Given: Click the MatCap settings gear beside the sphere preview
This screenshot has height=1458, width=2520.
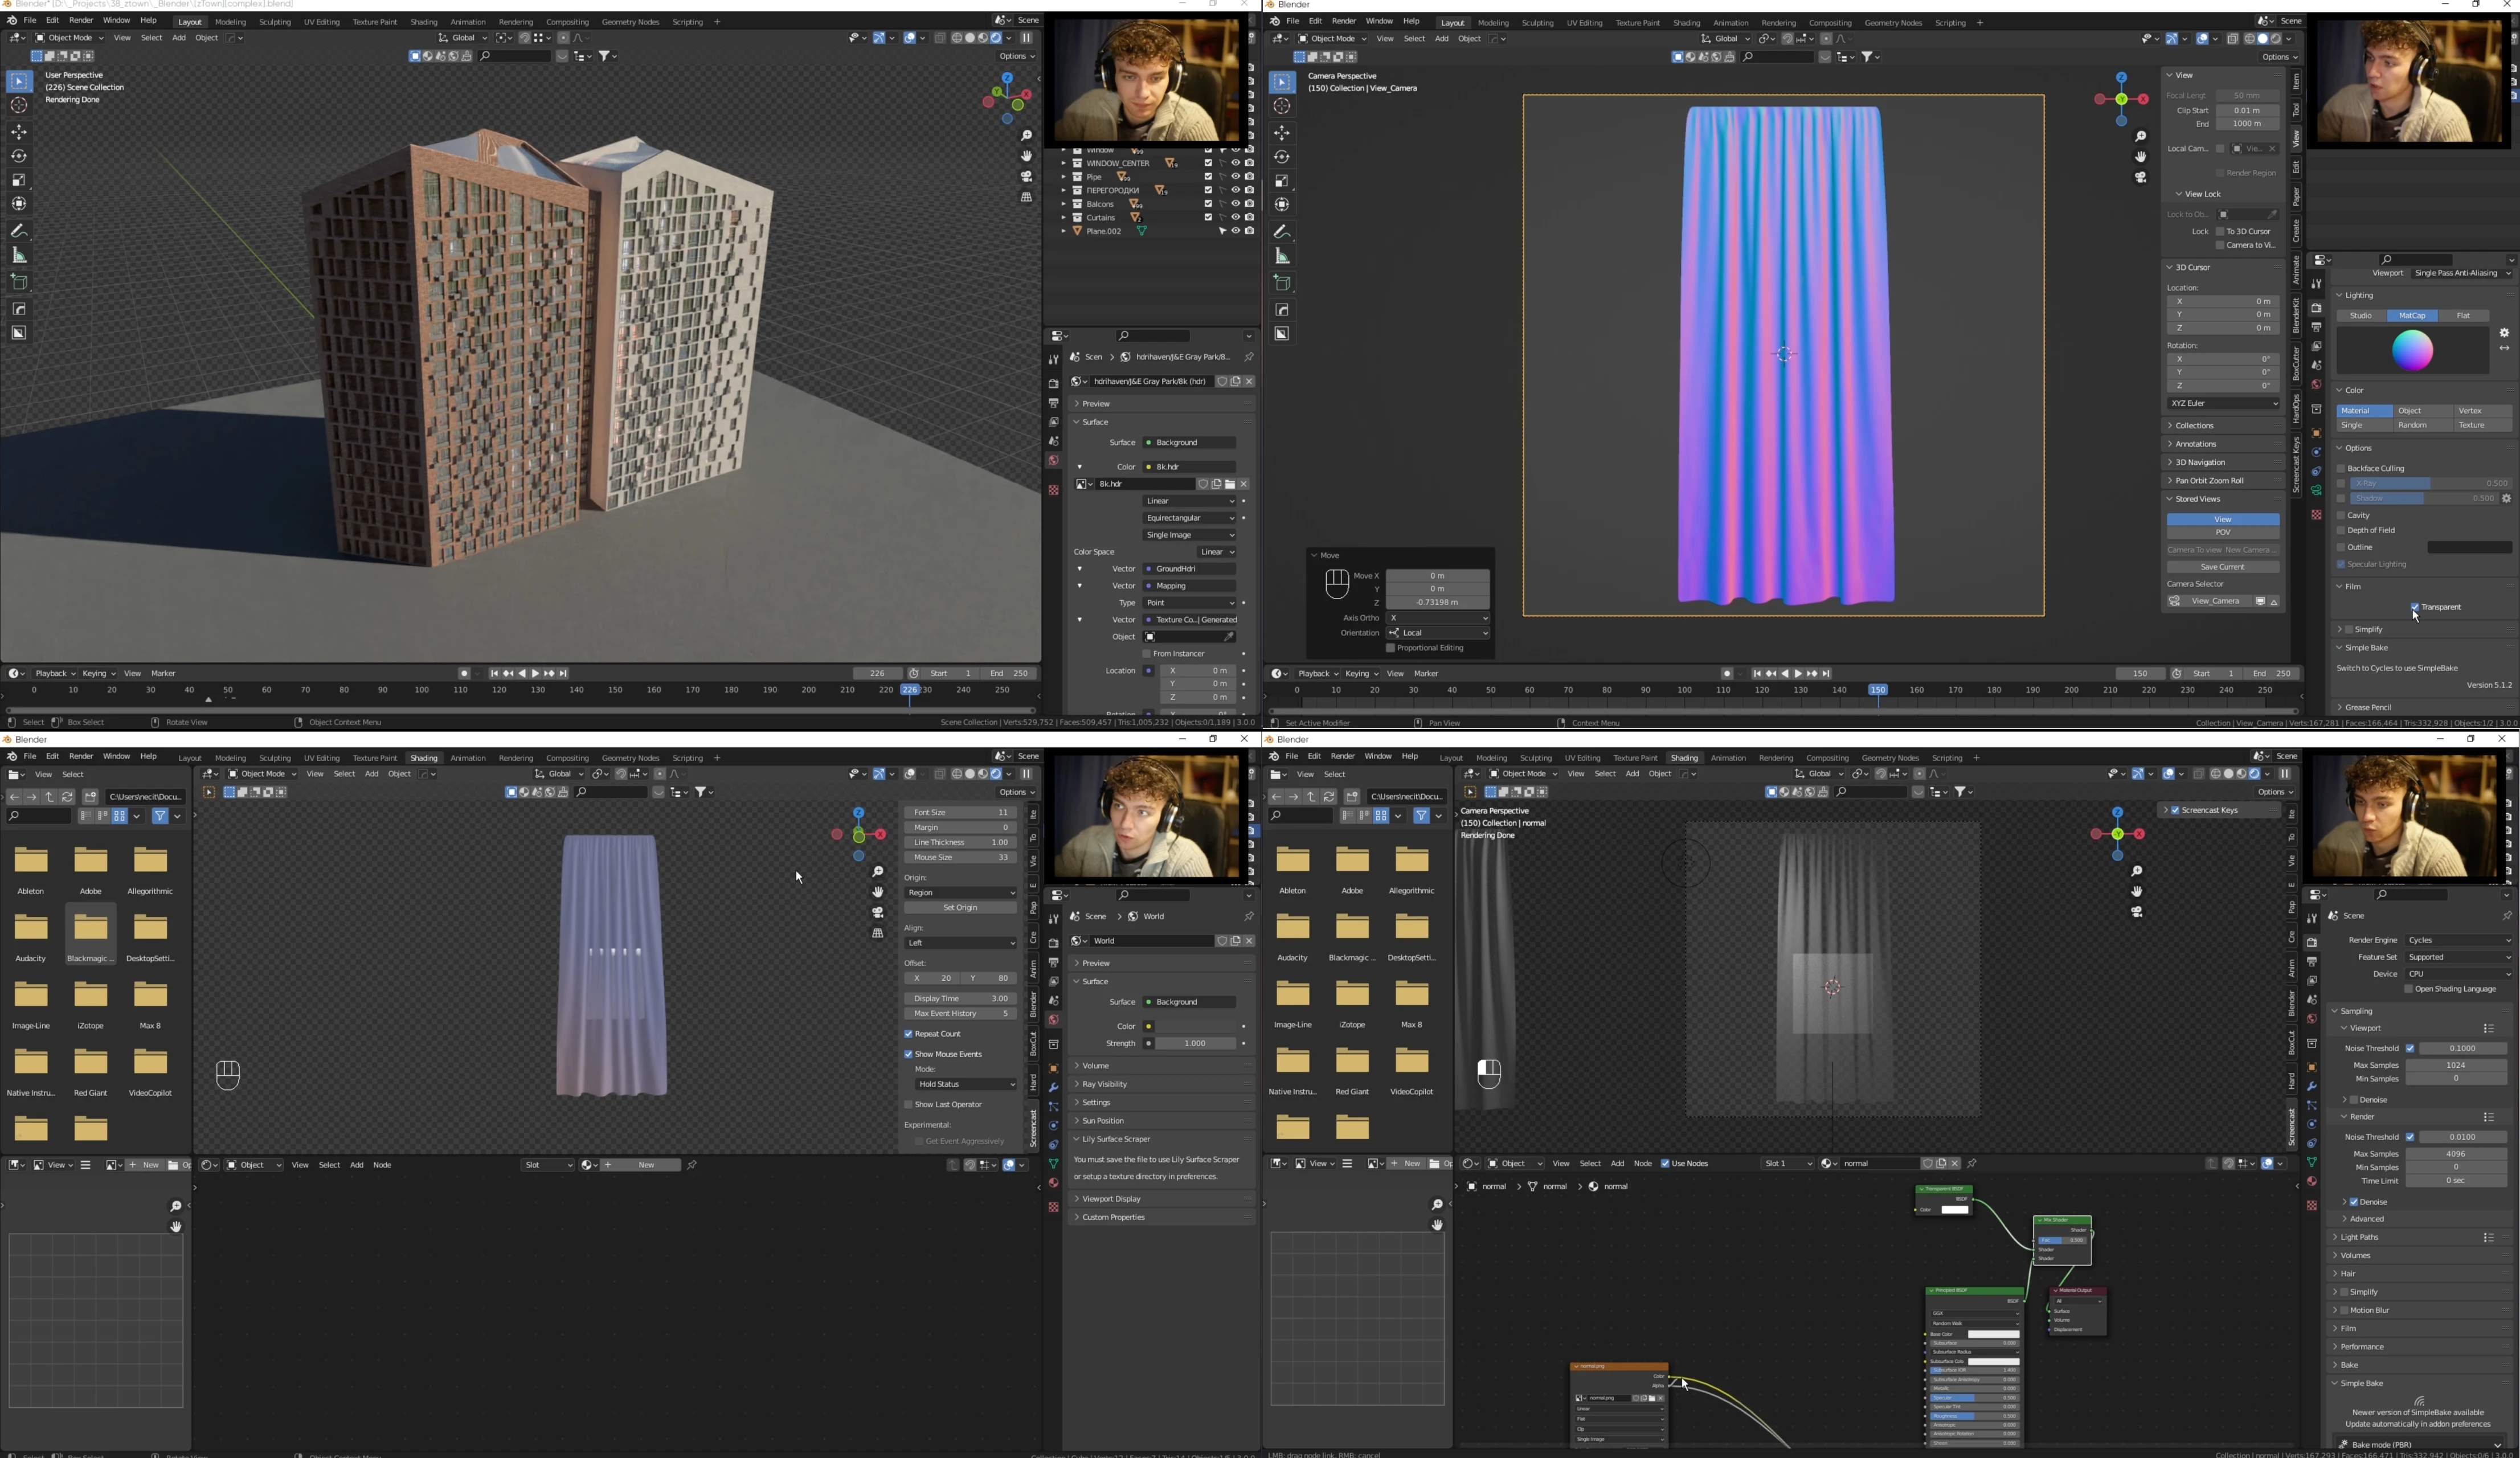Looking at the screenshot, I should point(2504,333).
